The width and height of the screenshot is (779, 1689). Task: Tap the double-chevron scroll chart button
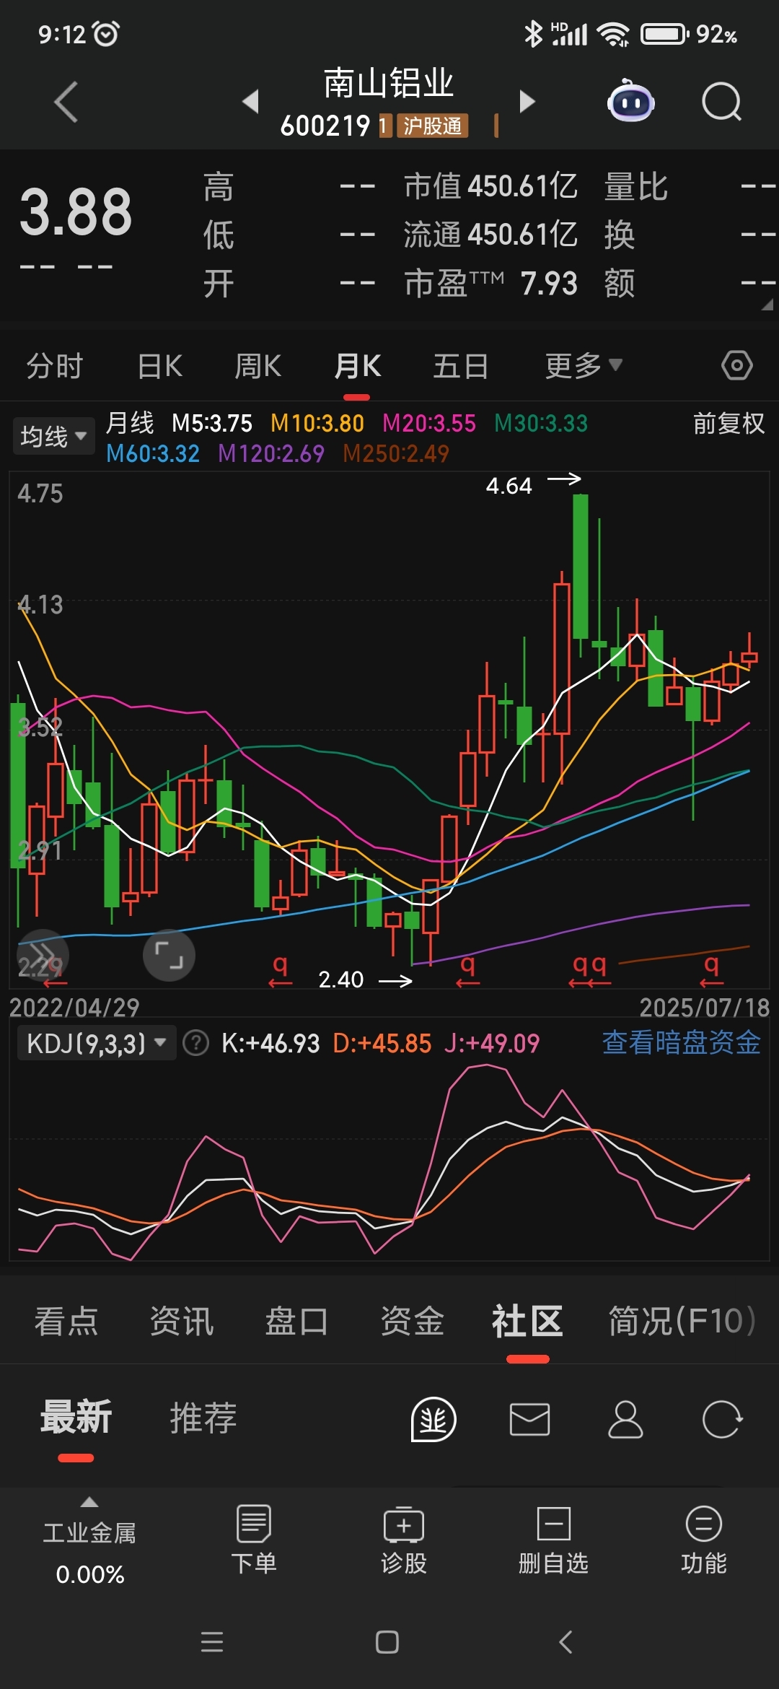[x=43, y=954]
